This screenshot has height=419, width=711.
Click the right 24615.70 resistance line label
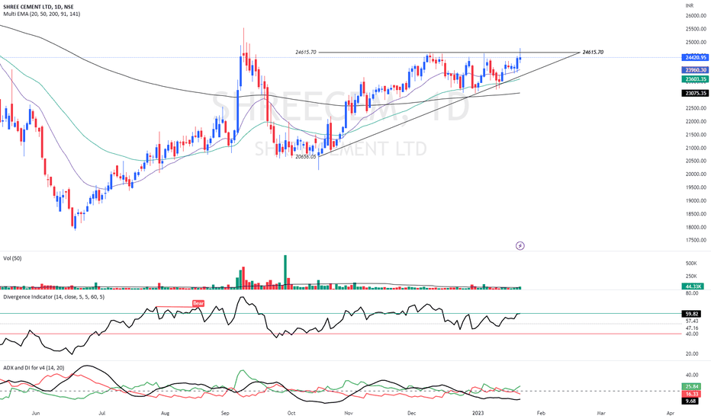pos(593,53)
